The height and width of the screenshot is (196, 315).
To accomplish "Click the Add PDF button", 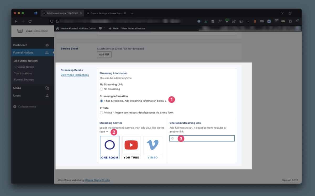I will click(x=104, y=54).
